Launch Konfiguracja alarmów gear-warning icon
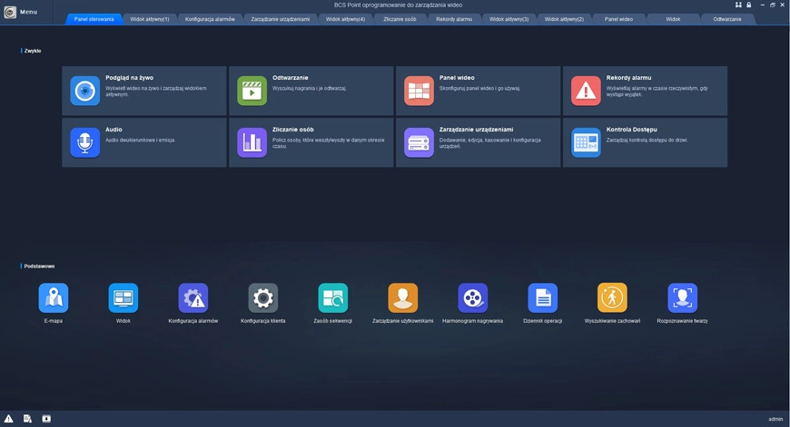790x427 pixels. pos(193,297)
